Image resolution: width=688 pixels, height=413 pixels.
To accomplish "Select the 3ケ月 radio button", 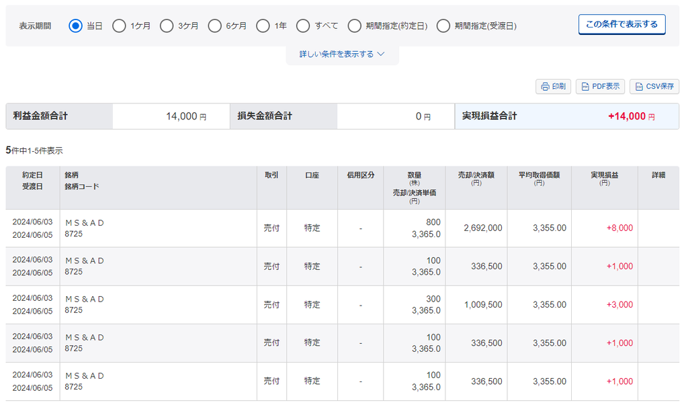I will pos(167,26).
